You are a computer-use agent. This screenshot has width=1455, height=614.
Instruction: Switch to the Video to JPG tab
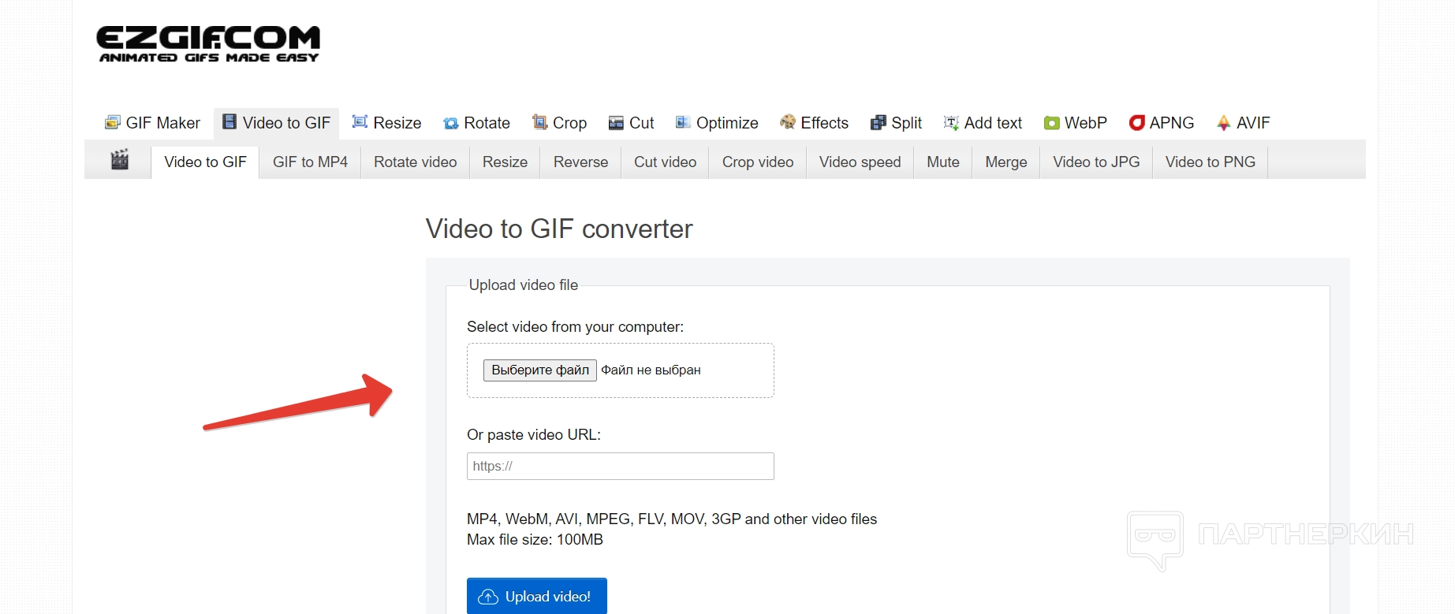[1096, 162]
